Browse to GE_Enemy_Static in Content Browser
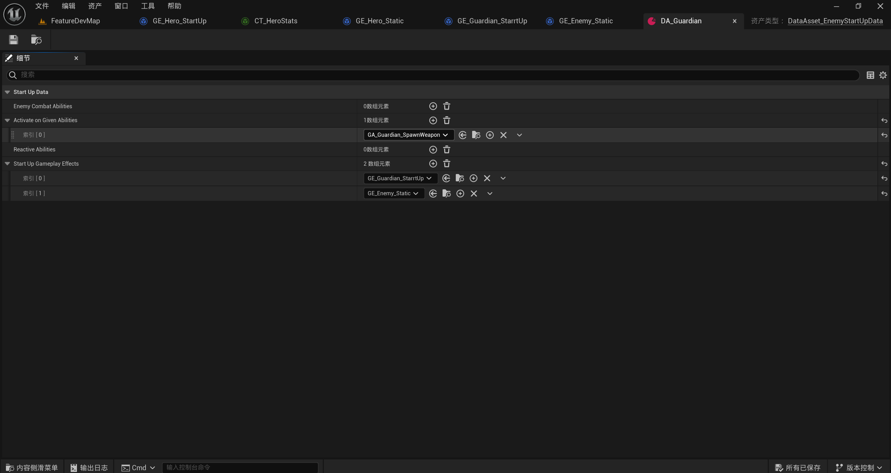 (x=446, y=194)
